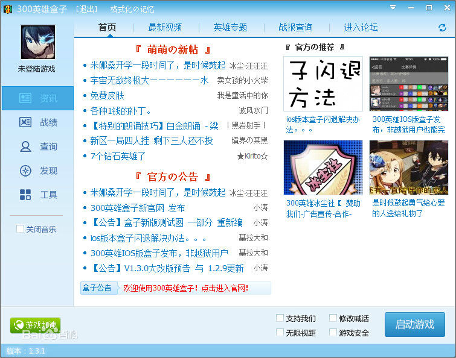Click the 版本：1.3.1 status text
This screenshot has height=358, width=456.
pyautogui.click(x=25, y=351)
